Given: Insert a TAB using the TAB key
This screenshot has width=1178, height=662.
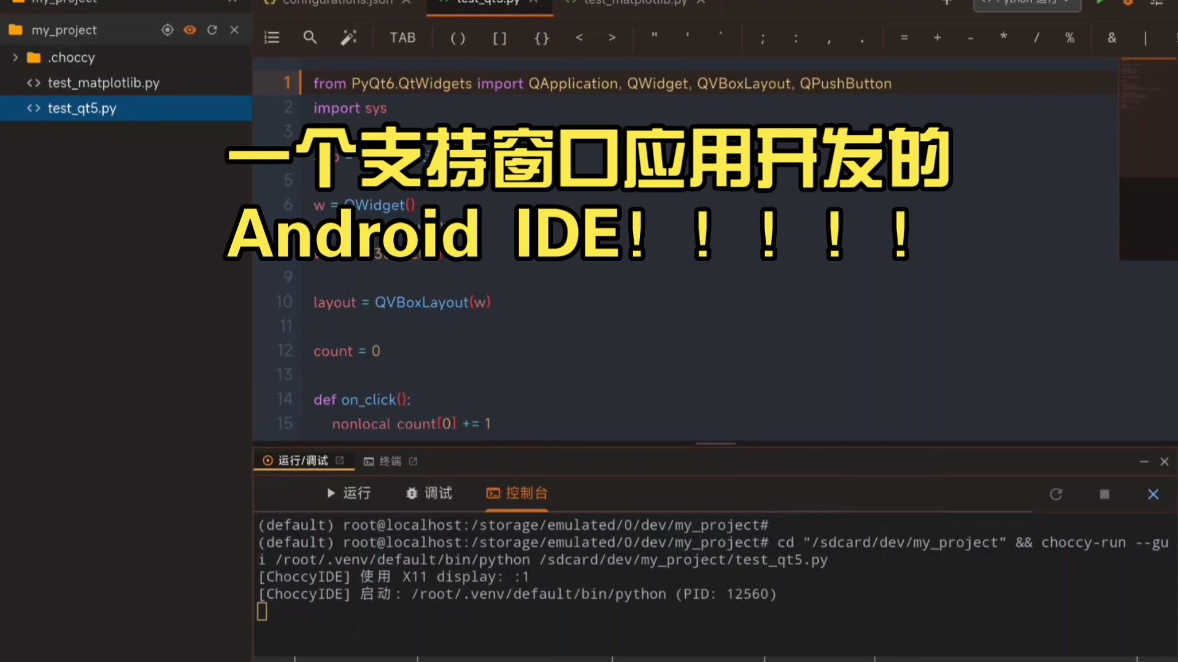Looking at the screenshot, I should pyautogui.click(x=402, y=38).
